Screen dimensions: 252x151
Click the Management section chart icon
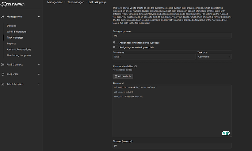click(3, 17)
